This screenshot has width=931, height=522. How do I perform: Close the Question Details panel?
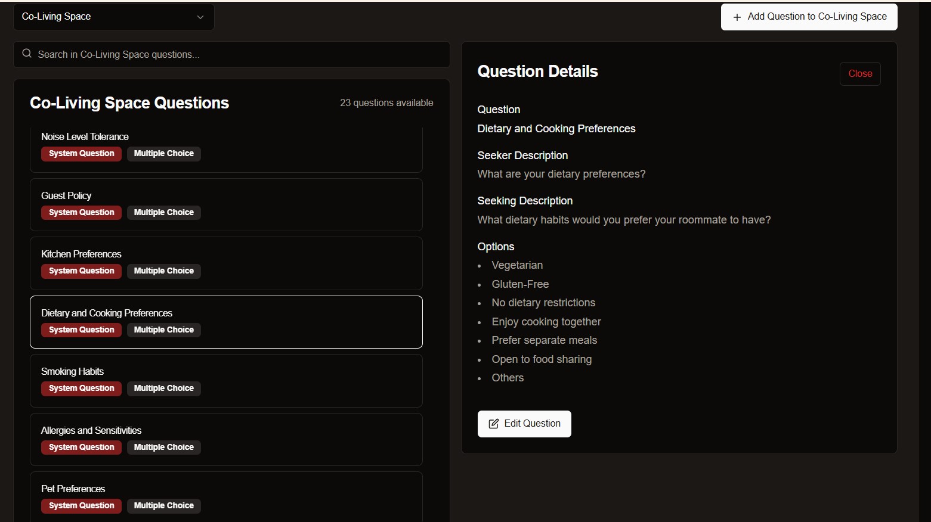[x=859, y=74]
